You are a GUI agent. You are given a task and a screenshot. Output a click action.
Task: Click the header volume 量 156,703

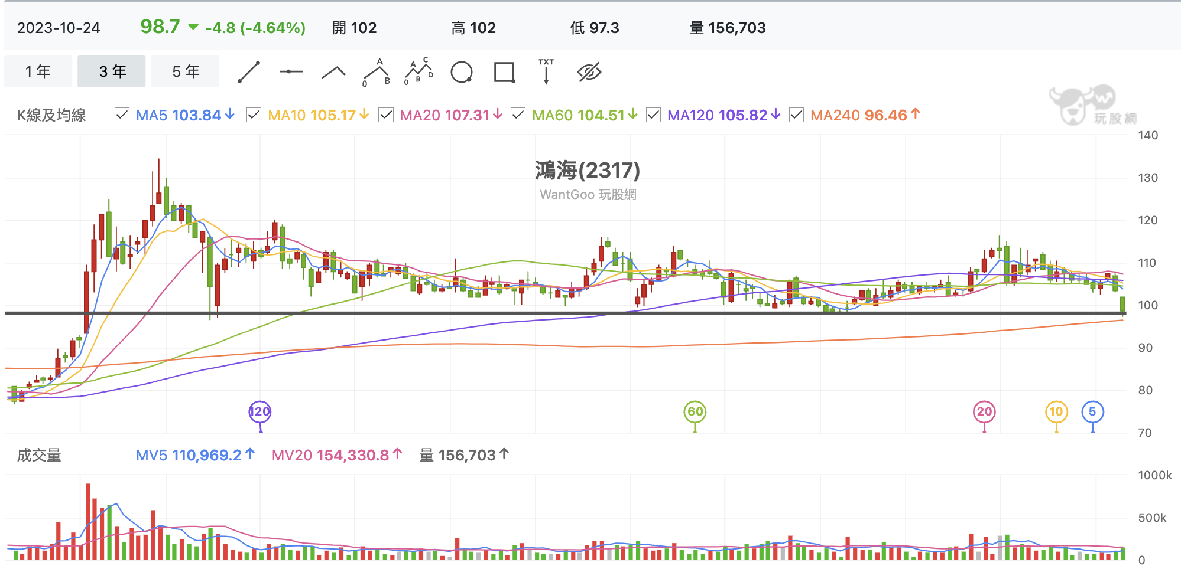(728, 28)
